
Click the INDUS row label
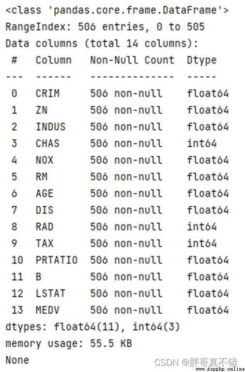point(50,127)
